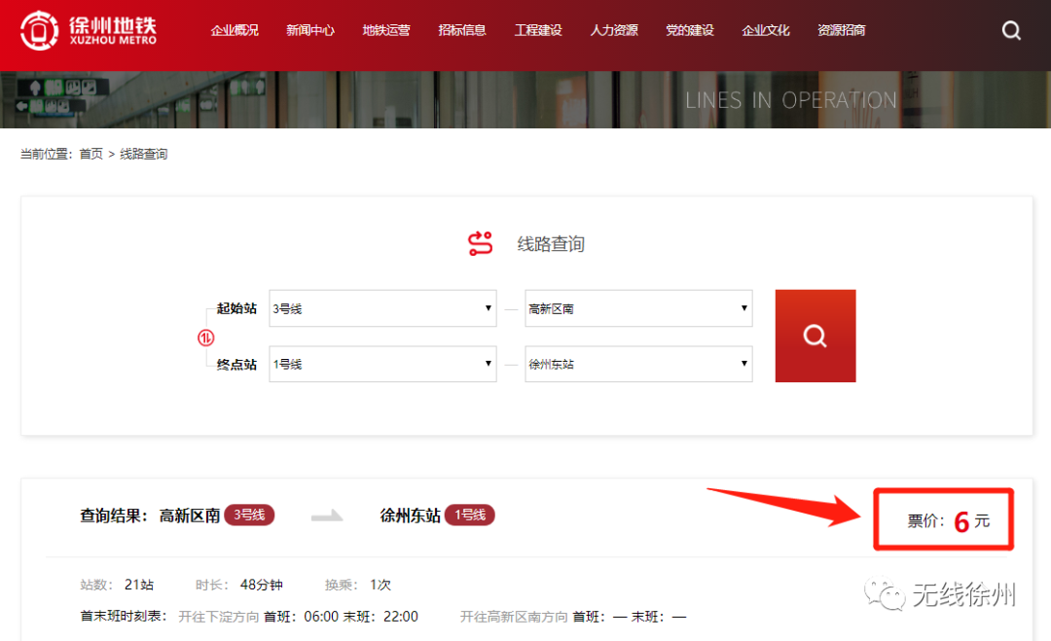
Task: Expand the end station dropdown showing 徐州东站
Action: click(x=638, y=364)
